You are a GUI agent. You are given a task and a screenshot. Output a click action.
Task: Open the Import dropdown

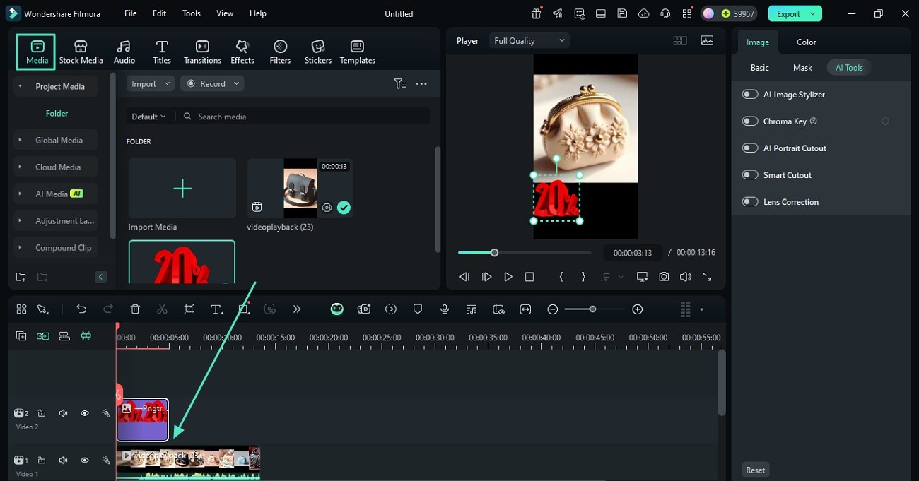pyautogui.click(x=151, y=83)
